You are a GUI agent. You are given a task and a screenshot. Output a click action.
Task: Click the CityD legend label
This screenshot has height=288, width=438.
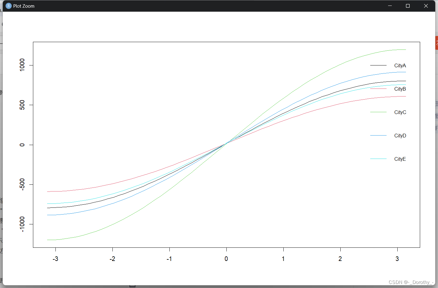[x=400, y=136]
